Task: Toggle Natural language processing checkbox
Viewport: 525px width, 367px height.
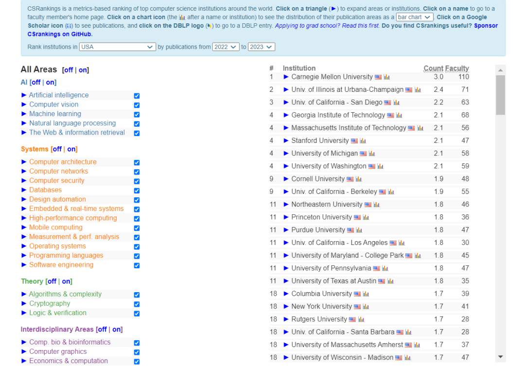Action: coord(137,124)
